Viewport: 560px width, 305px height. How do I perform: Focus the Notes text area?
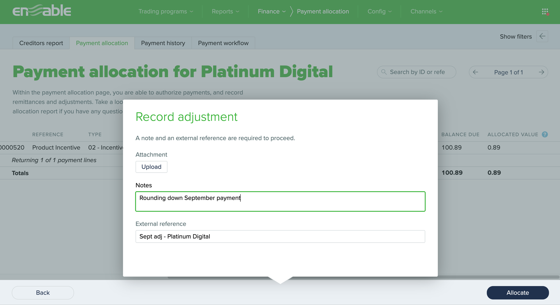(x=280, y=201)
